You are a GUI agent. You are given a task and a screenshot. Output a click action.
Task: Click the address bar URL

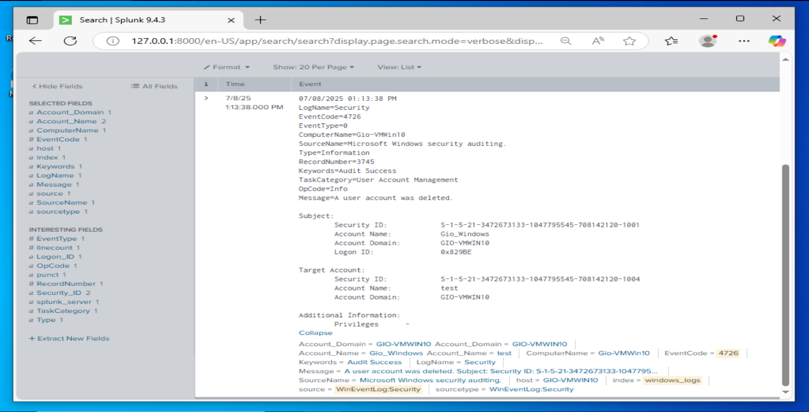337,41
